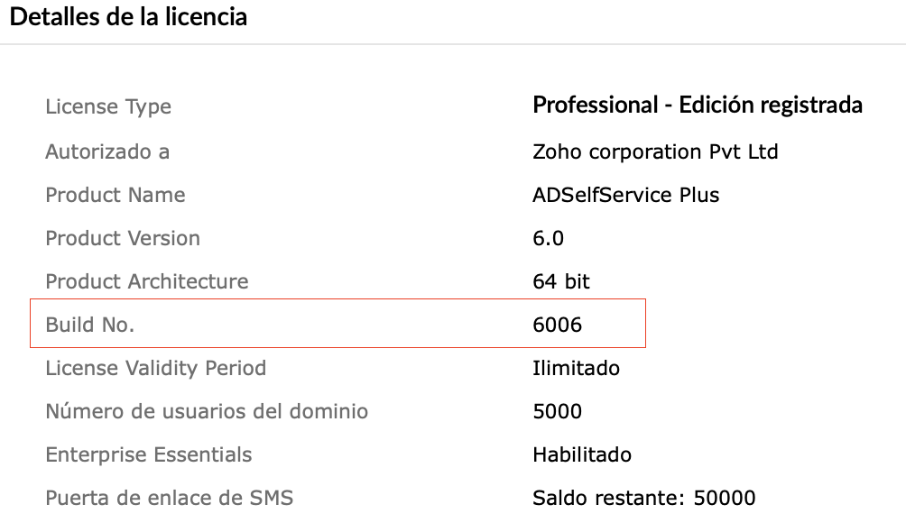Click the 6.0 version value
This screenshot has height=532, width=906.
pos(549,238)
